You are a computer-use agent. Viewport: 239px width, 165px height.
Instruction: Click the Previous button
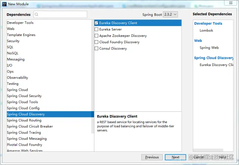(x=152, y=157)
